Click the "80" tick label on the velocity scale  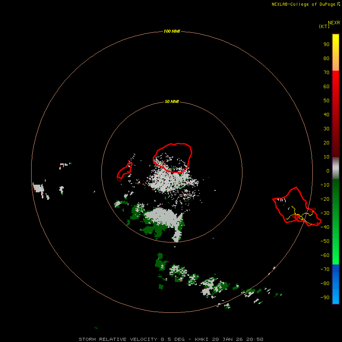point(326,58)
